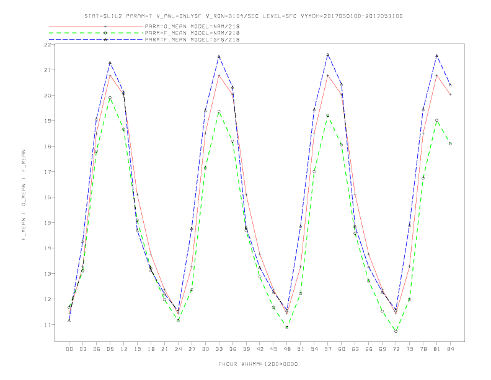Click x-axis tick label 54
The image size is (491, 380).
314,349
